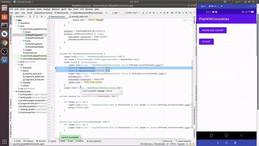Toggle the Logcat tool window
This screenshot has width=259, height=146.
[x=52, y=141]
